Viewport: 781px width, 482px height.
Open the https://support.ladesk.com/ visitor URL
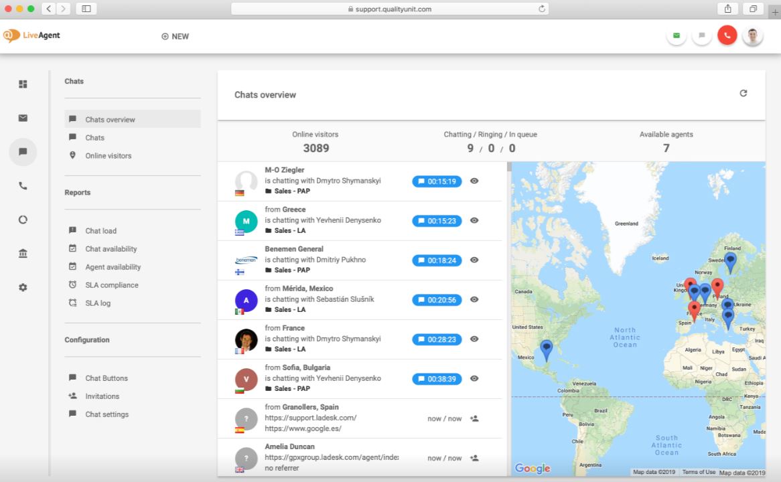[x=310, y=418]
